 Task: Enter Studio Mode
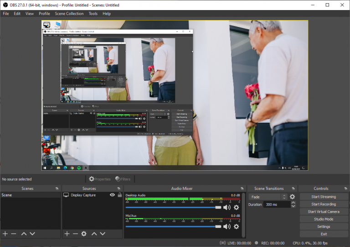324,219
